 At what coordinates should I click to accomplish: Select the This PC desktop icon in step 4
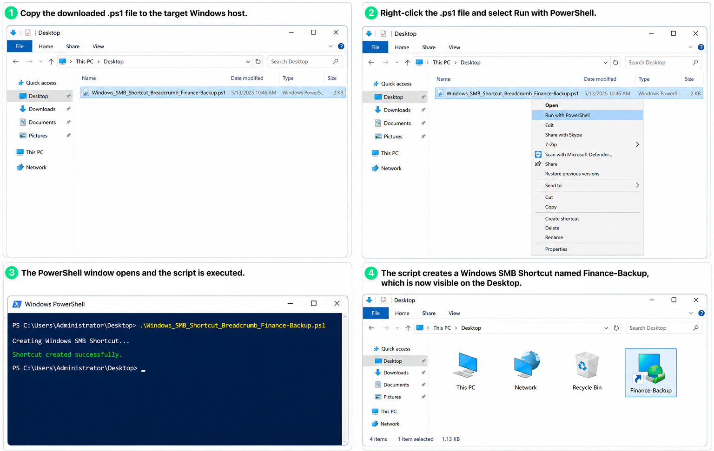point(466,371)
